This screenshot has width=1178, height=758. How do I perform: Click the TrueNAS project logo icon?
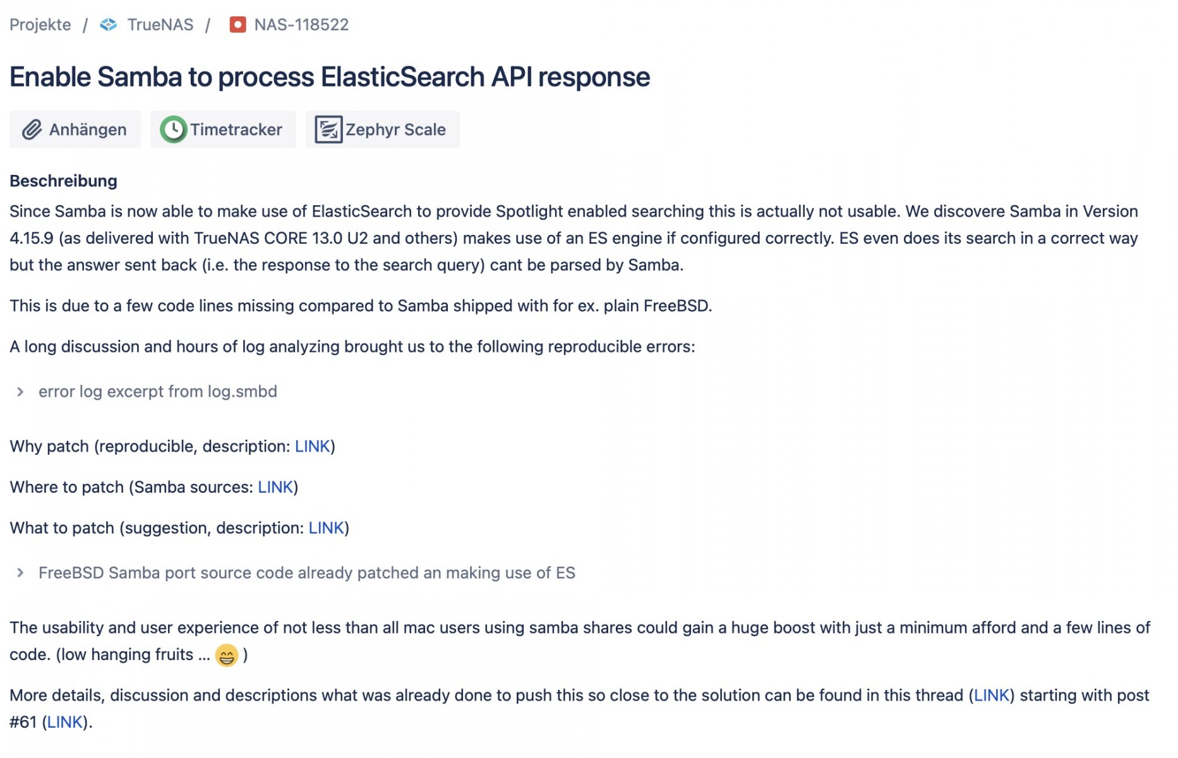tap(109, 25)
